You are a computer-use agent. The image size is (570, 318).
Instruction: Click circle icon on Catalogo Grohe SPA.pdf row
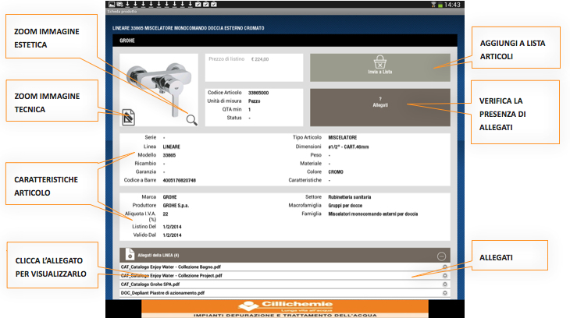tap(444, 284)
